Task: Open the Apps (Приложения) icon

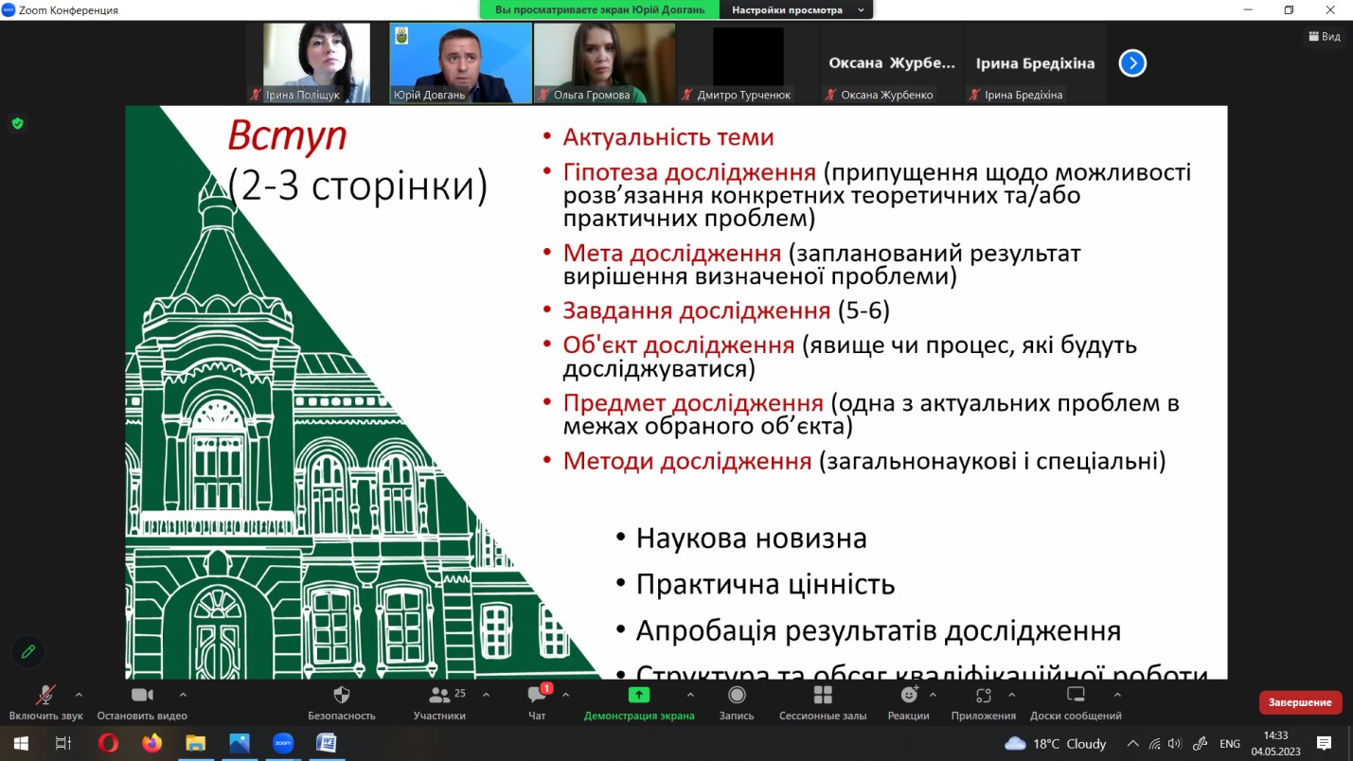Action: 983,697
